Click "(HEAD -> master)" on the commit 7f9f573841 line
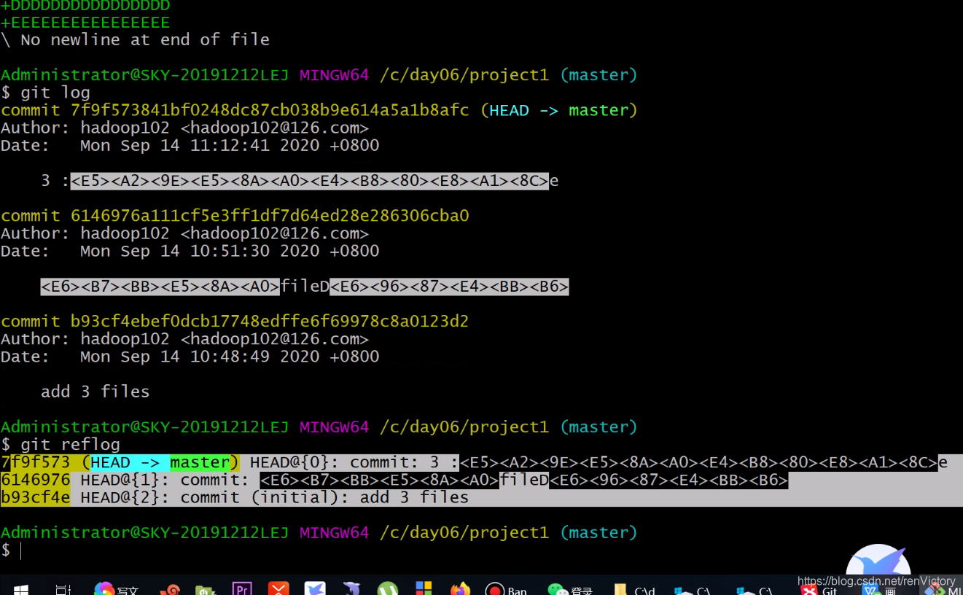This screenshot has width=963, height=595. pos(559,110)
